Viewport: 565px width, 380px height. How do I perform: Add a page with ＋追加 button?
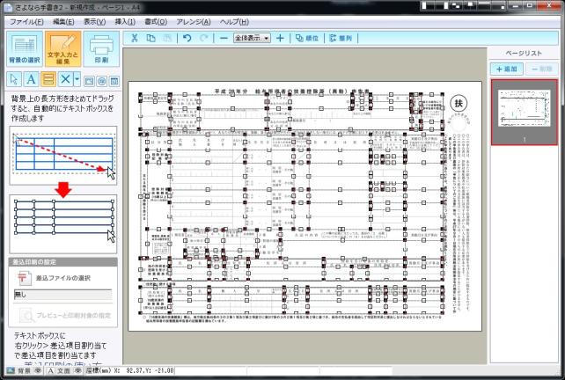pyautogui.click(x=507, y=69)
